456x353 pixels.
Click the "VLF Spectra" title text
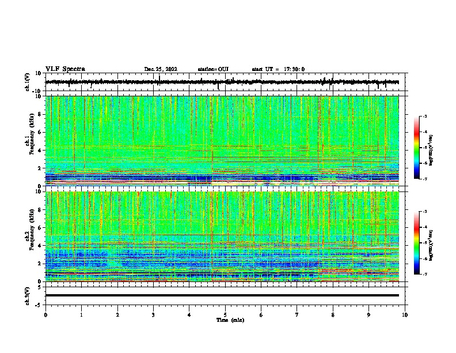click(x=65, y=69)
